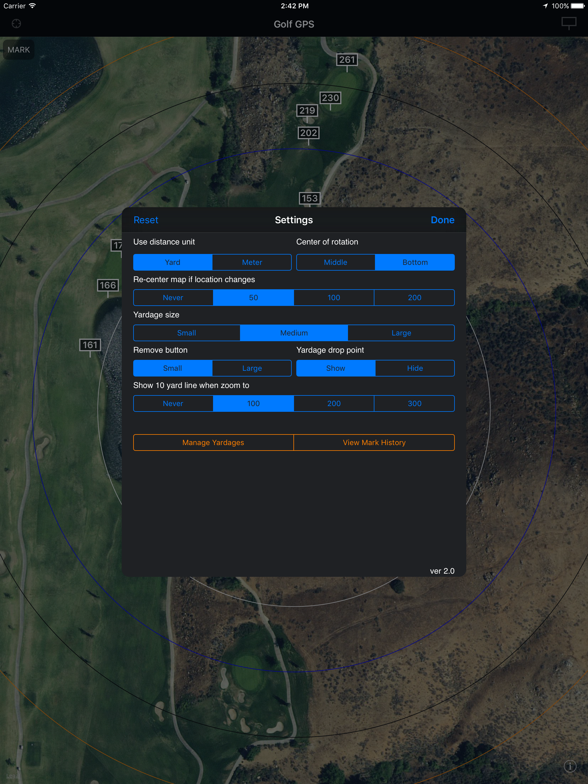Open the info icon at bottom-right
Image resolution: width=588 pixels, height=784 pixels.
pos(570,766)
